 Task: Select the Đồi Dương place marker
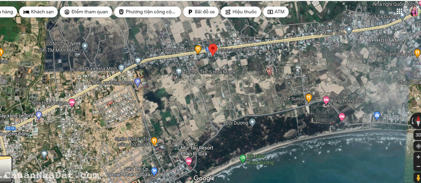click(x=252, y=123)
